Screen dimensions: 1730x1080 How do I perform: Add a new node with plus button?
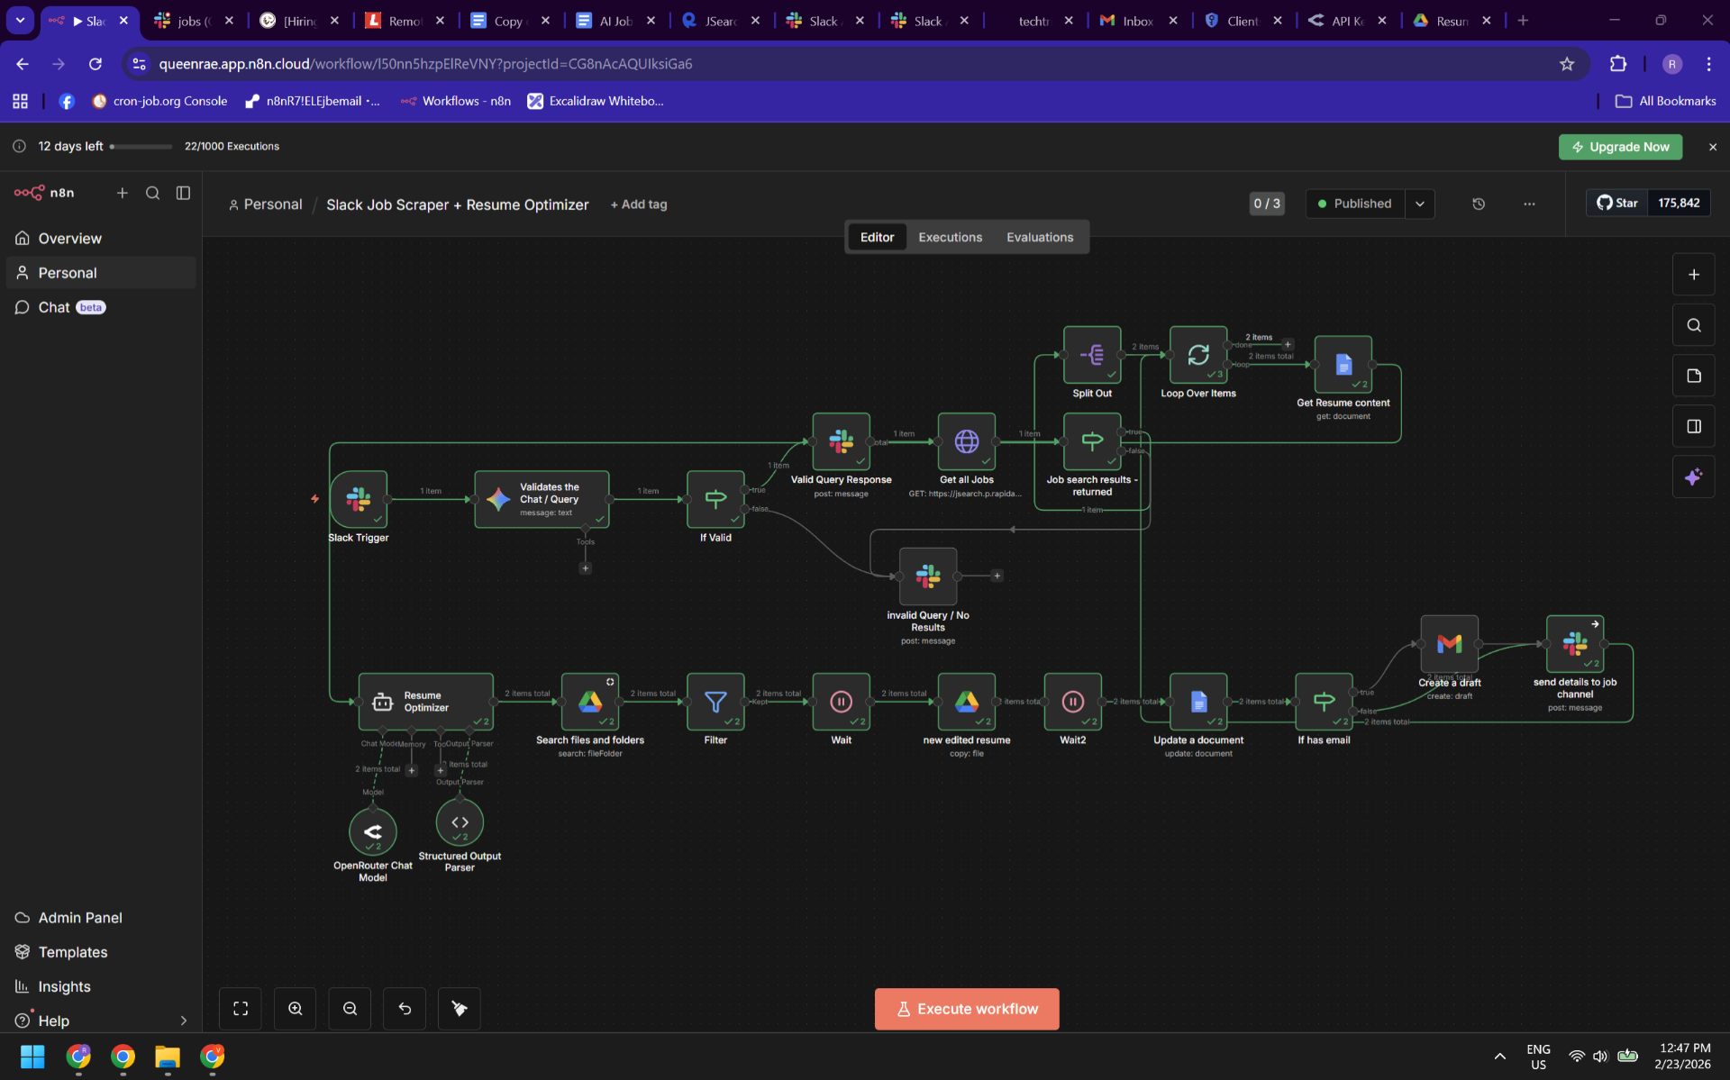pos(1693,275)
